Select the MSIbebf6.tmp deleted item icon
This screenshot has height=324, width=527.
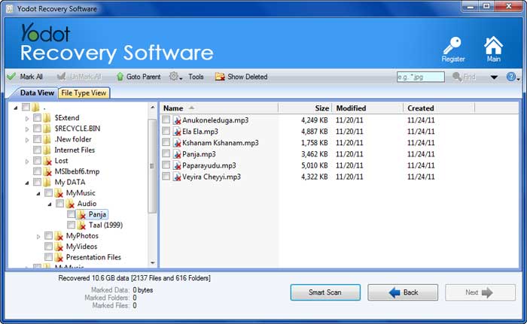[47, 171]
